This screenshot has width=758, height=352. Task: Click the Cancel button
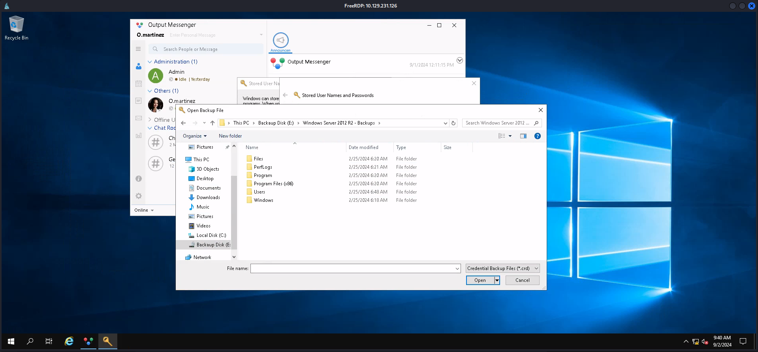pos(522,280)
